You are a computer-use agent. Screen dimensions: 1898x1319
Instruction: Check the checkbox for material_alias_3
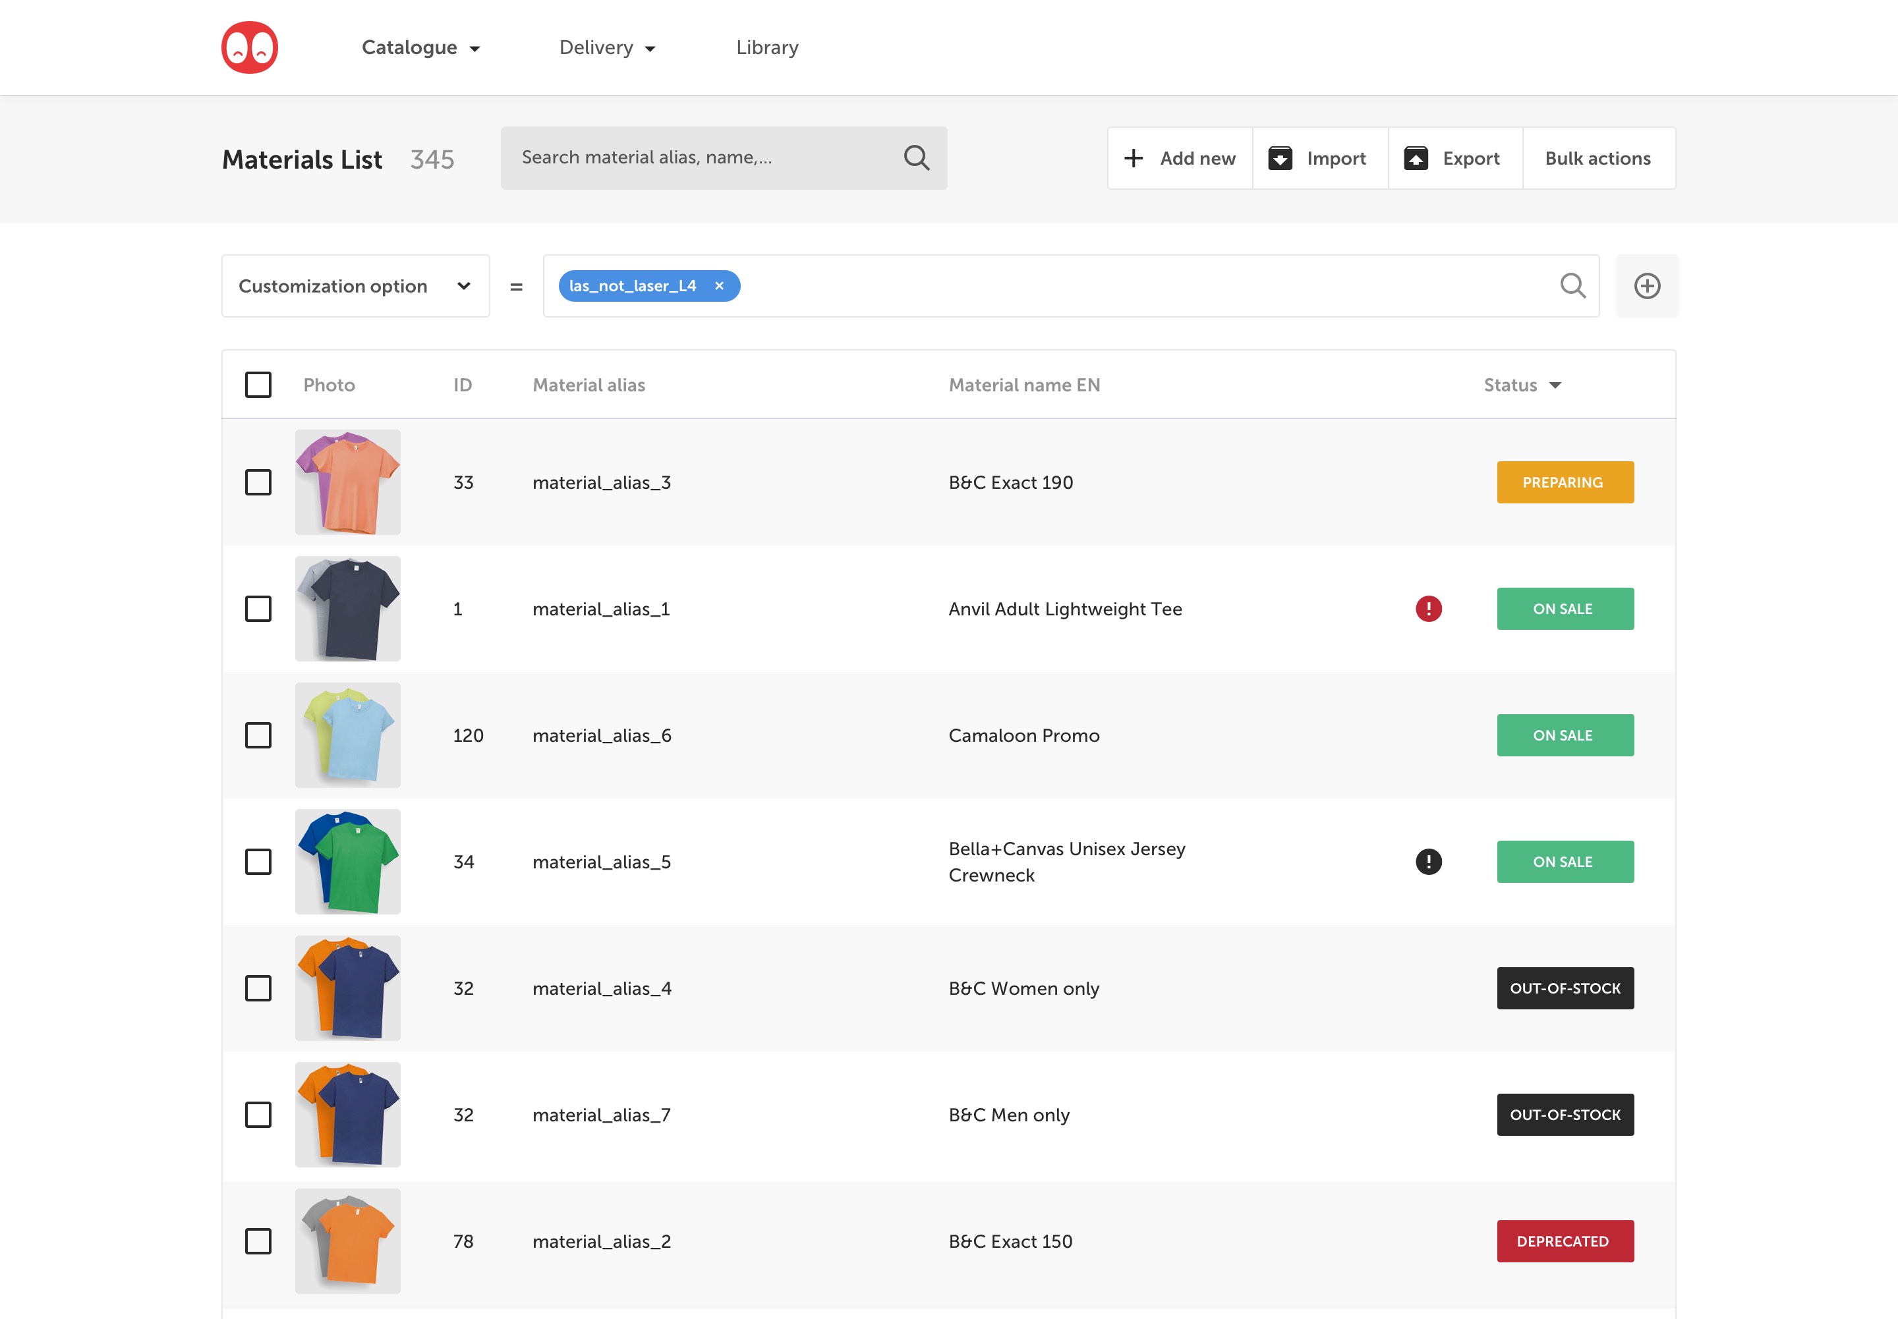[x=258, y=482]
